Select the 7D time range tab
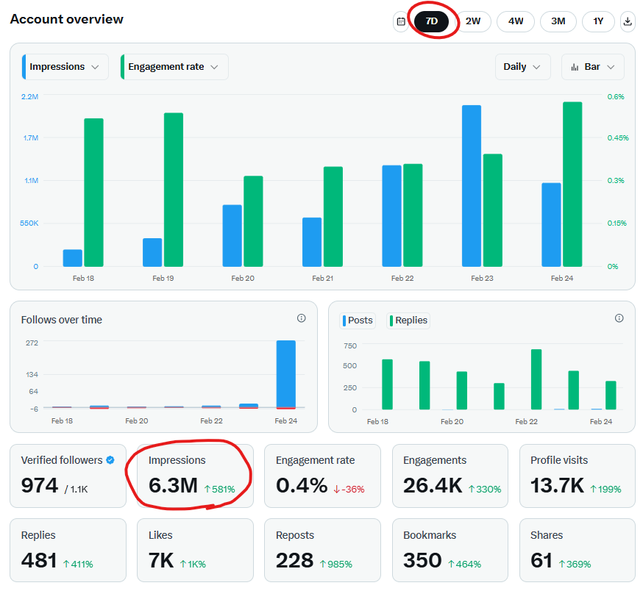This screenshot has width=643, height=591. [432, 21]
